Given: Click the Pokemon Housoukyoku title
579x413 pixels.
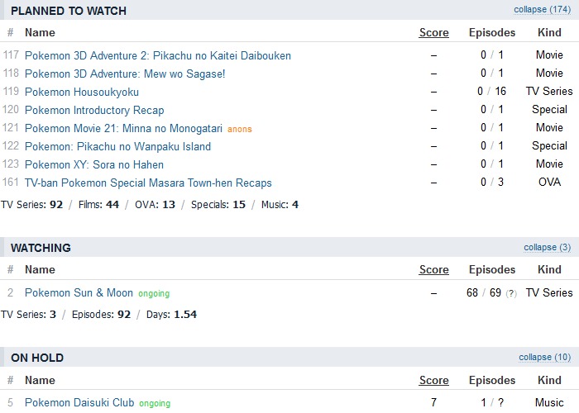Looking at the screenshot, I should [82, 92].
